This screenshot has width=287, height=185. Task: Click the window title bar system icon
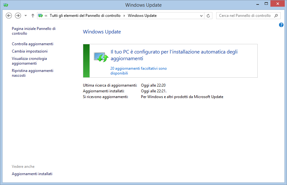[x=6, y=5]
